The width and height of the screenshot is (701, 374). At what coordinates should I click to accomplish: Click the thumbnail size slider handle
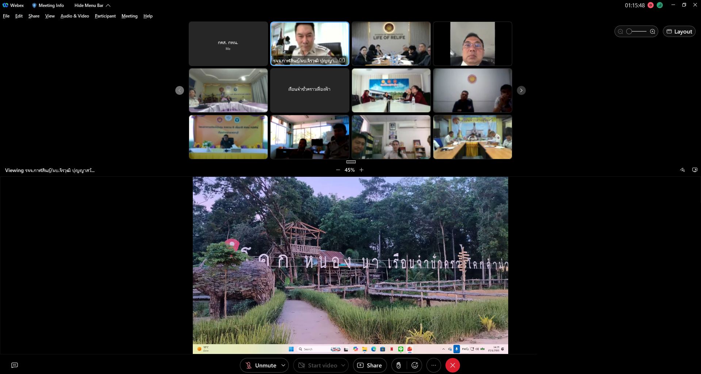[629, 32]
